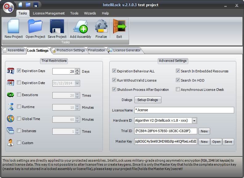The width and height of the screenshot is (244, 178).
Task: Click Save next to Master Key
Action: click(x=228, y=142)
